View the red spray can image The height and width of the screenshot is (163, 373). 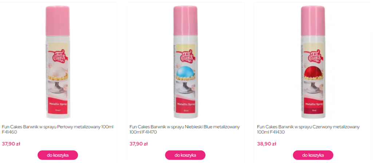[x=313, y=62]
